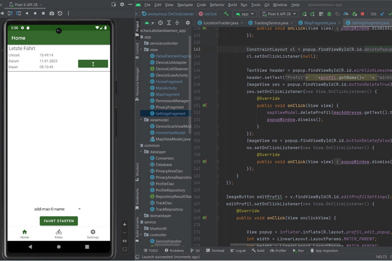Open the Terminal tool window
Screen dimensions: 392x261
215,251
